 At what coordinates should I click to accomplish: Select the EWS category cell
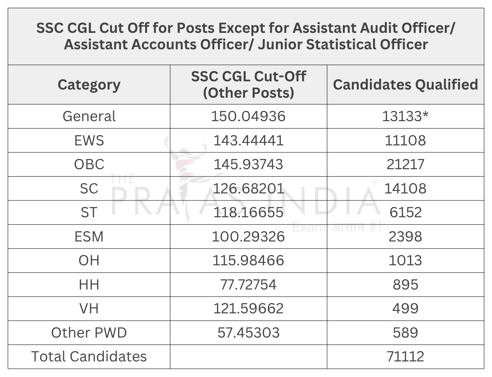pyautogui.click(x=89, y=140)
